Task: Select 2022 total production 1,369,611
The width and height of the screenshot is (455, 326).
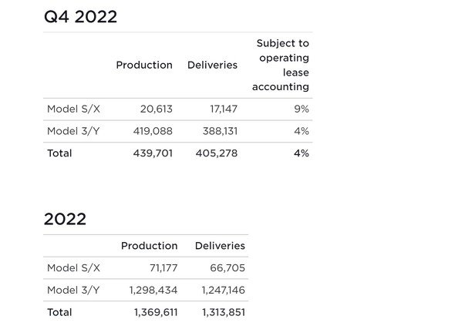Action: [156, 312]
